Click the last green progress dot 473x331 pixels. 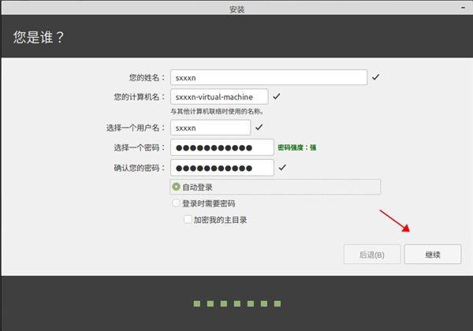pyautogui.click(x=276, y=303)
